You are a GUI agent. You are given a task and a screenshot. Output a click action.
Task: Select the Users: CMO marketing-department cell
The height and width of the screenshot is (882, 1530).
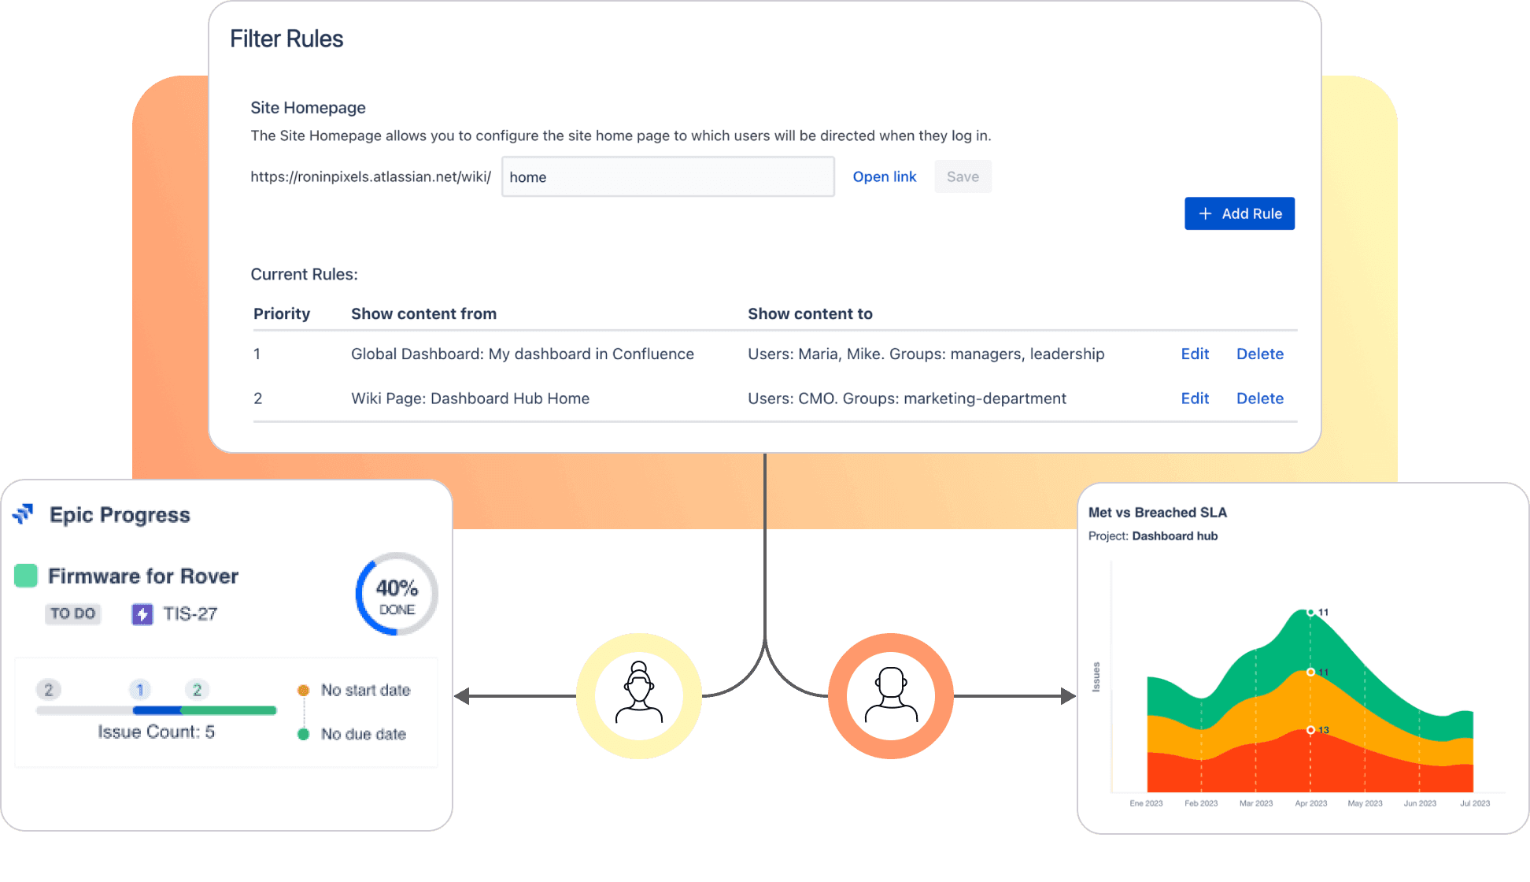point(907,398)
